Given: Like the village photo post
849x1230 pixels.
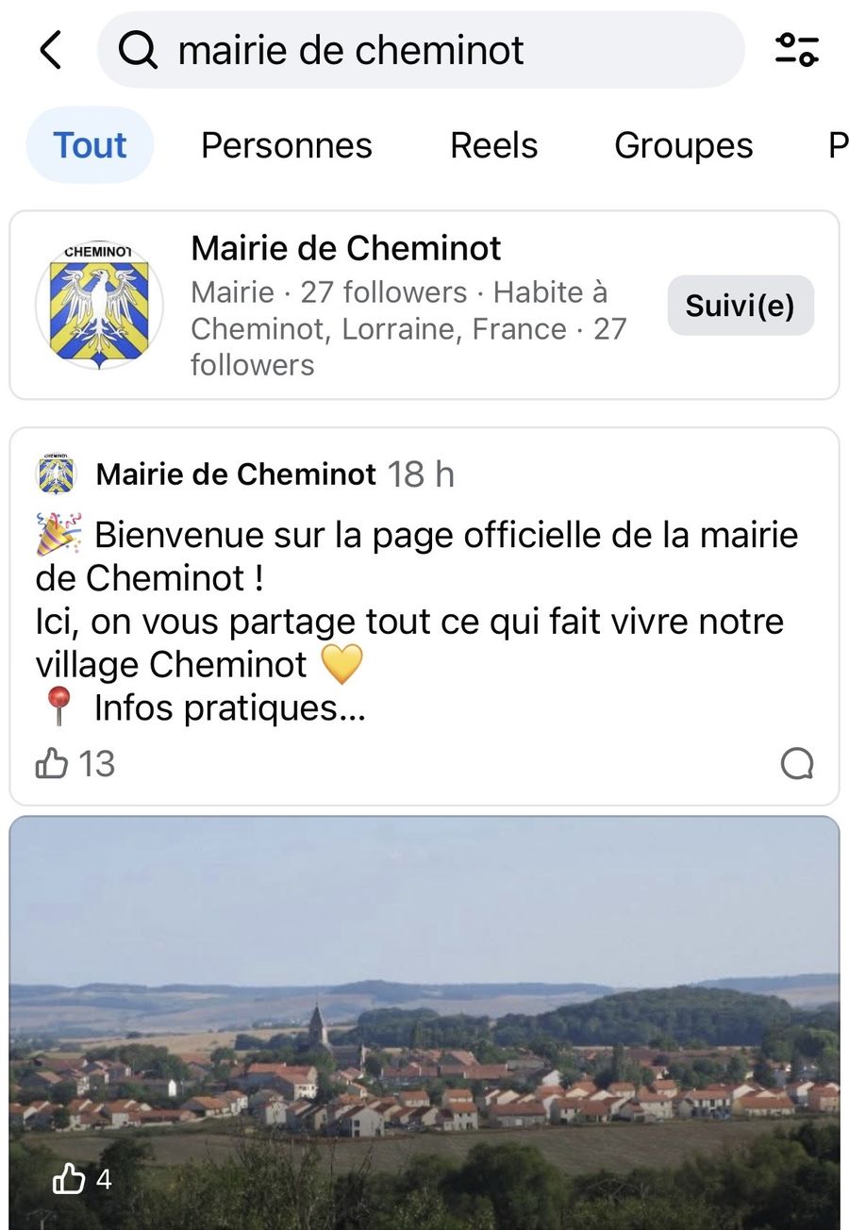Looking at the screenshot, I should click(69, 1178).
